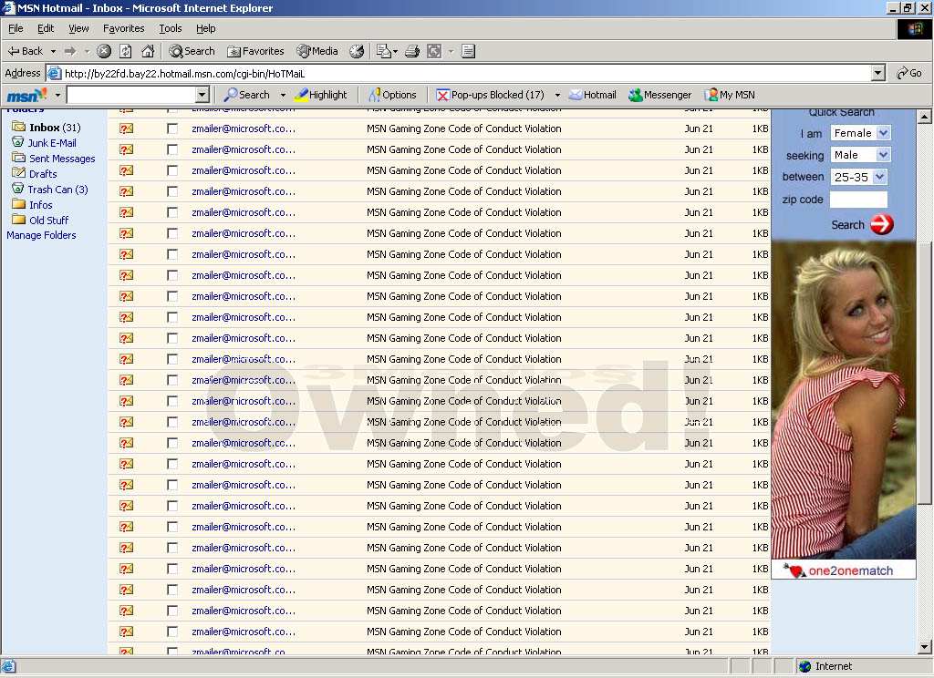This screenshot has height=678, width=934.
Task: Click Pop-ups Blocked (17) button
Action: coord(490,95)
